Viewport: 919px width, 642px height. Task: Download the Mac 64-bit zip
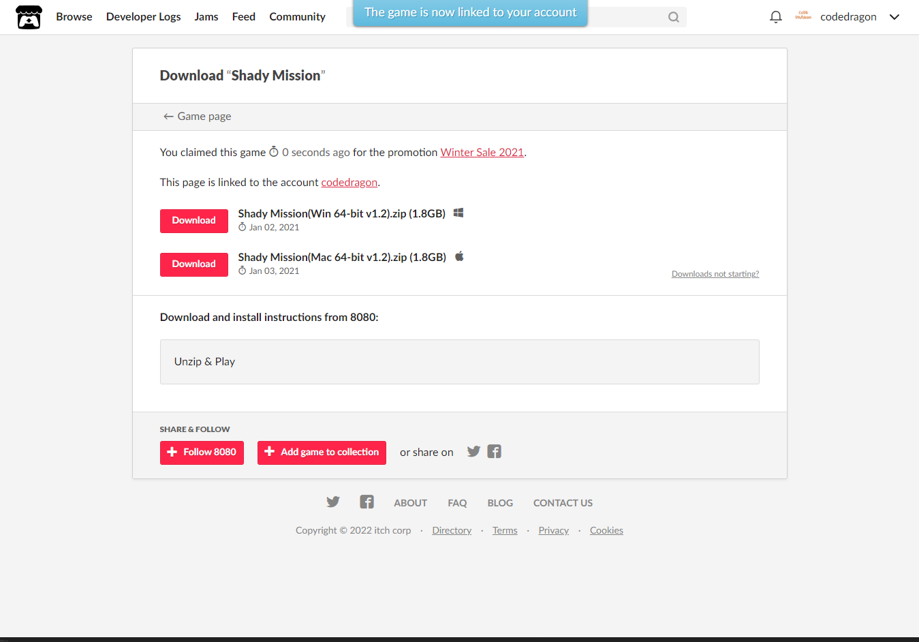point(194,264)
